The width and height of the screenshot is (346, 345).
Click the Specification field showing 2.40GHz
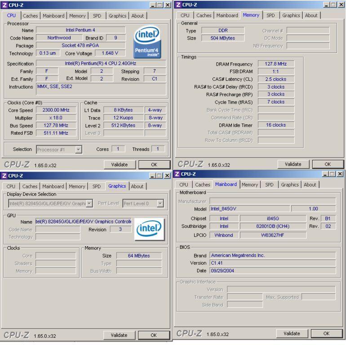tap(101, 63)
